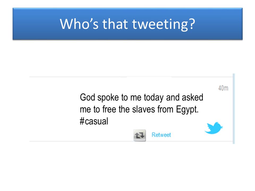The width and height of the screenshot is (255, 191).
Task: Click the word "tweeting?" in the banner
Action: pos(164,24)
